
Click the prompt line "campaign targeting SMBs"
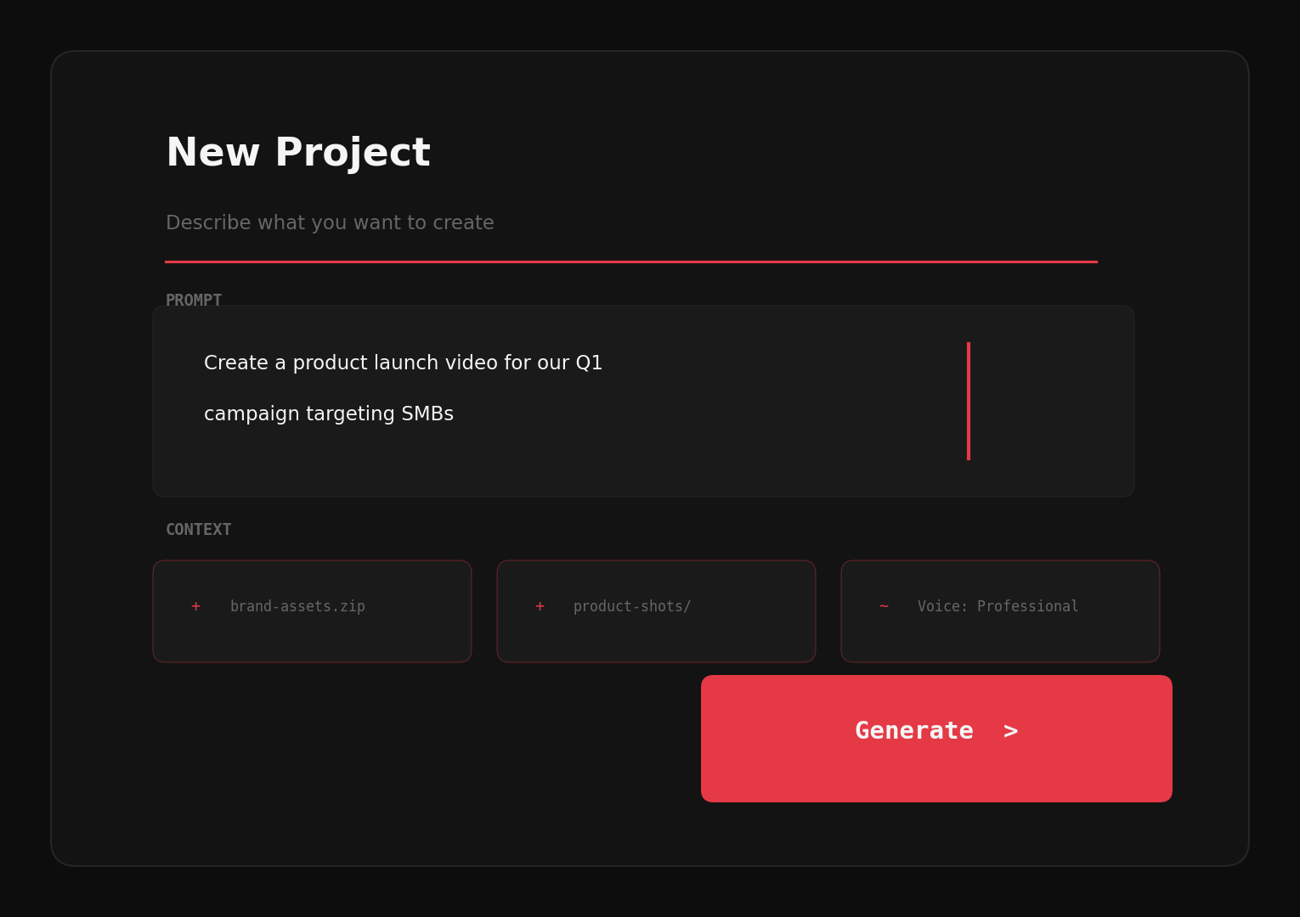tap(329, 414)
